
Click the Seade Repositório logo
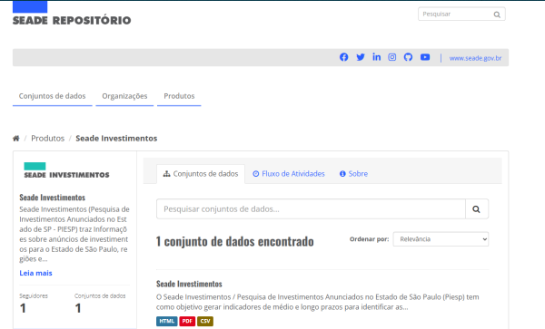click(x=72, y=14)
